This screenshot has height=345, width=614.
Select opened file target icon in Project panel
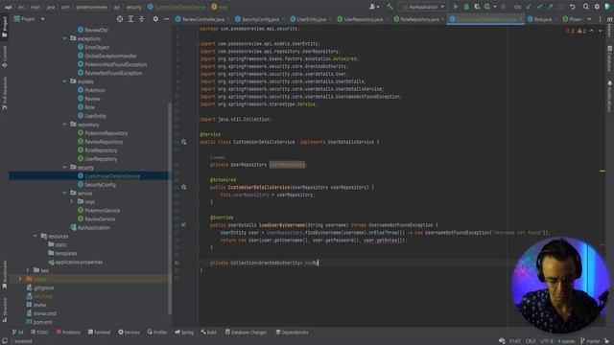(x=120, y=19)
